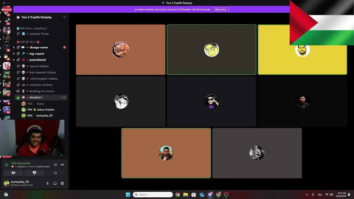Screen dimensions: 354x199
Task: Join the Waiting For Admin voice channel
Action: (x=41, y=91)
